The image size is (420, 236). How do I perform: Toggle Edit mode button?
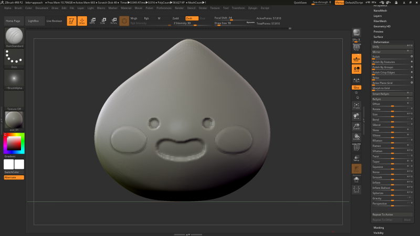click(x=71, y=21)
